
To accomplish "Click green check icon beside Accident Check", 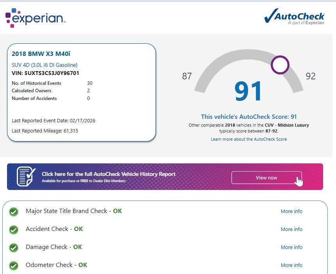I will pos(14,229).
